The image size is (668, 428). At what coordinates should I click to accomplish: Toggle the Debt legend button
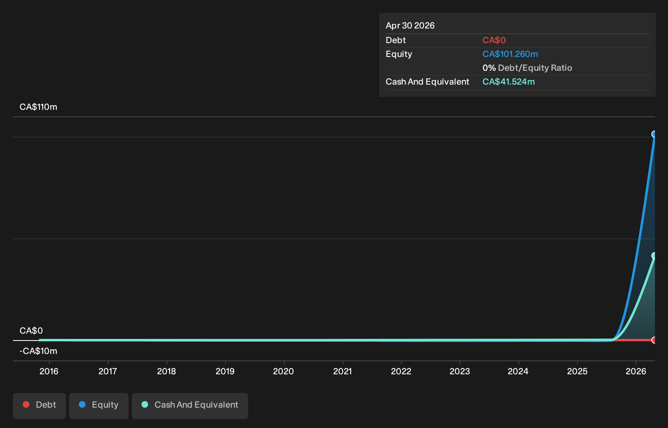tap(39, 406)
